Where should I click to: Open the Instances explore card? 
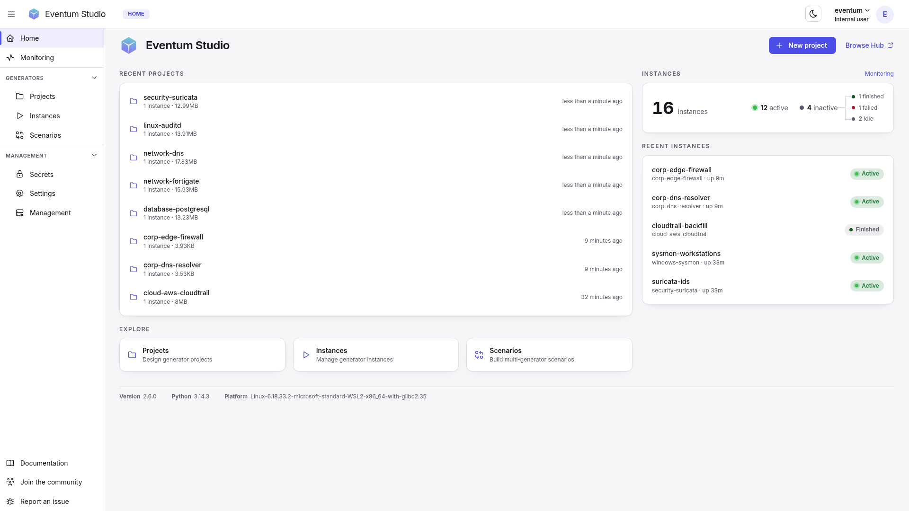tap(376, 355)
